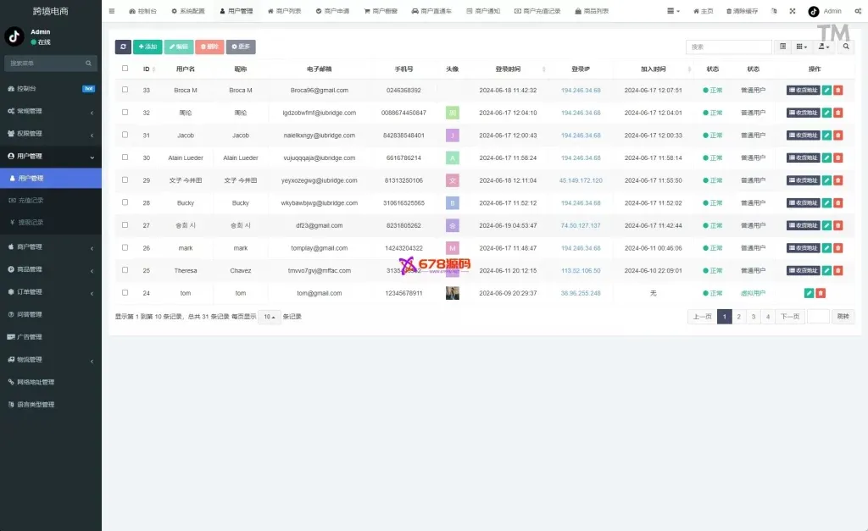Select the checkbox for user Bucky's row
Viewport: 868px width, 531px height.
(x=125, y=203)
